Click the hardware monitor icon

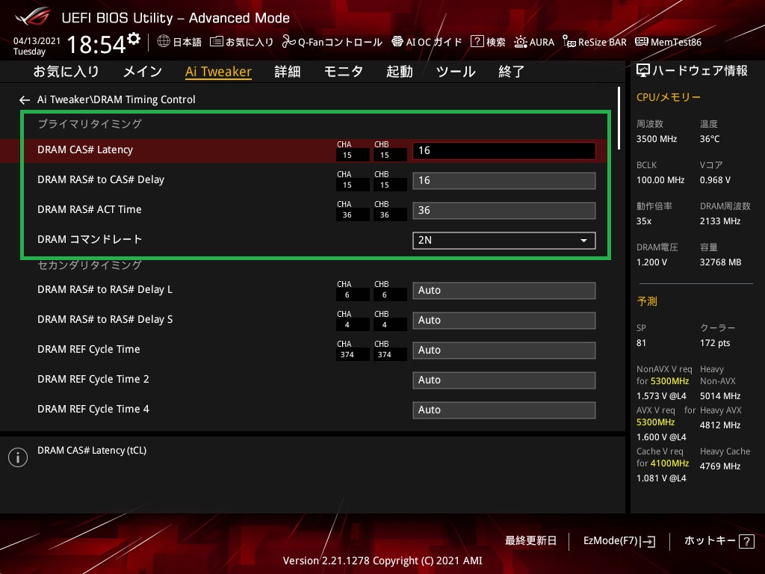(x=643, y=71)
